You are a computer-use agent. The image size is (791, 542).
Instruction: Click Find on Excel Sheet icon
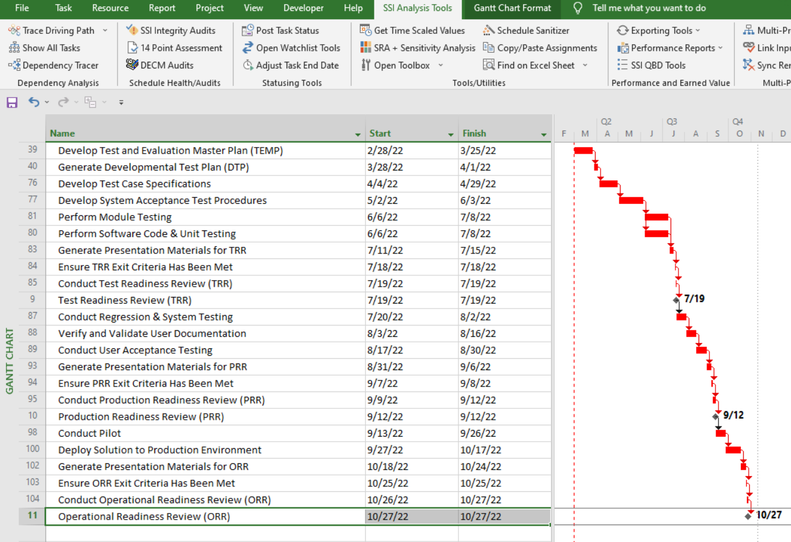489,65
